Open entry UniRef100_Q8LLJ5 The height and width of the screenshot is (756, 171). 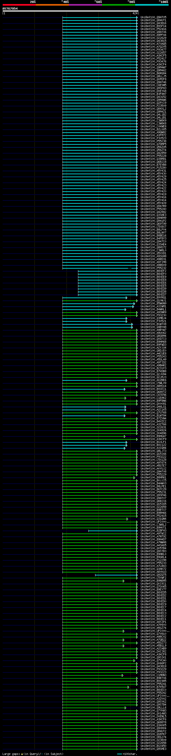153,76
